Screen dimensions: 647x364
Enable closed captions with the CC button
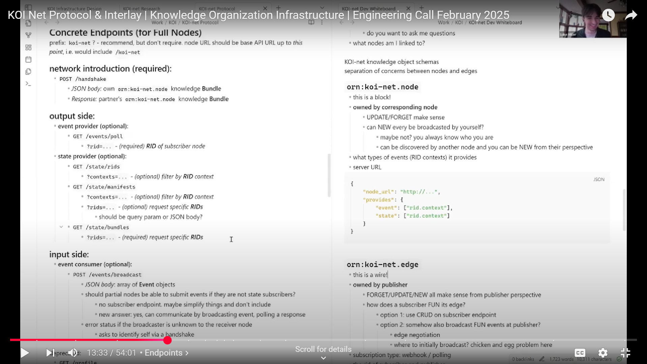(580, 353)
